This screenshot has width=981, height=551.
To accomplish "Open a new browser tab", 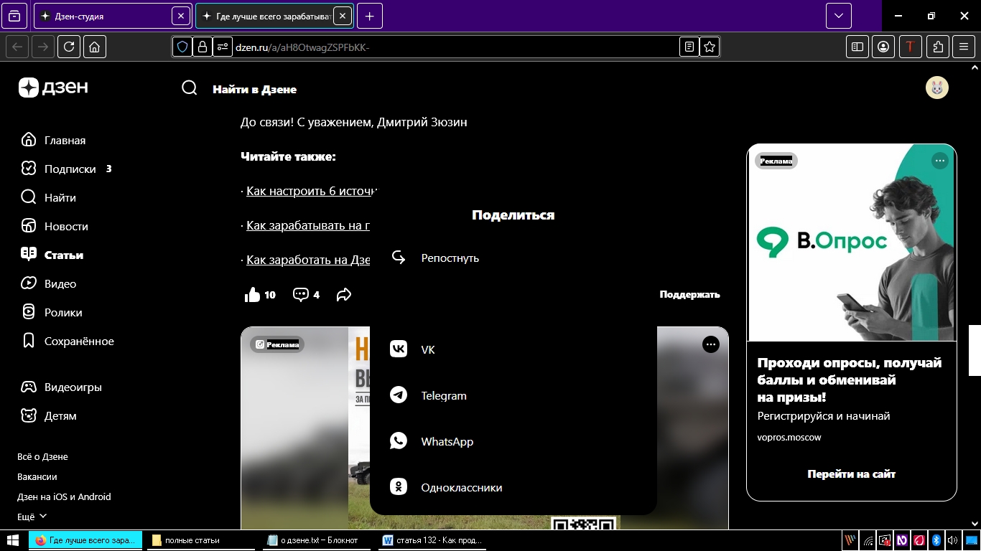I will (x=369, y=16).
